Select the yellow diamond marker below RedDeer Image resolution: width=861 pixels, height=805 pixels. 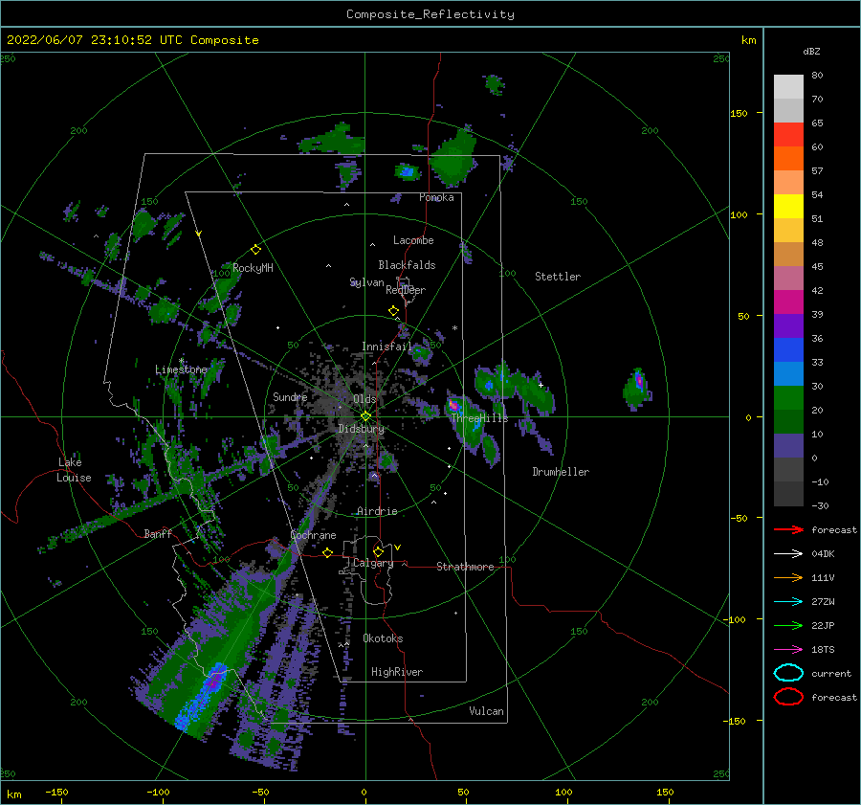click(394, 311)
